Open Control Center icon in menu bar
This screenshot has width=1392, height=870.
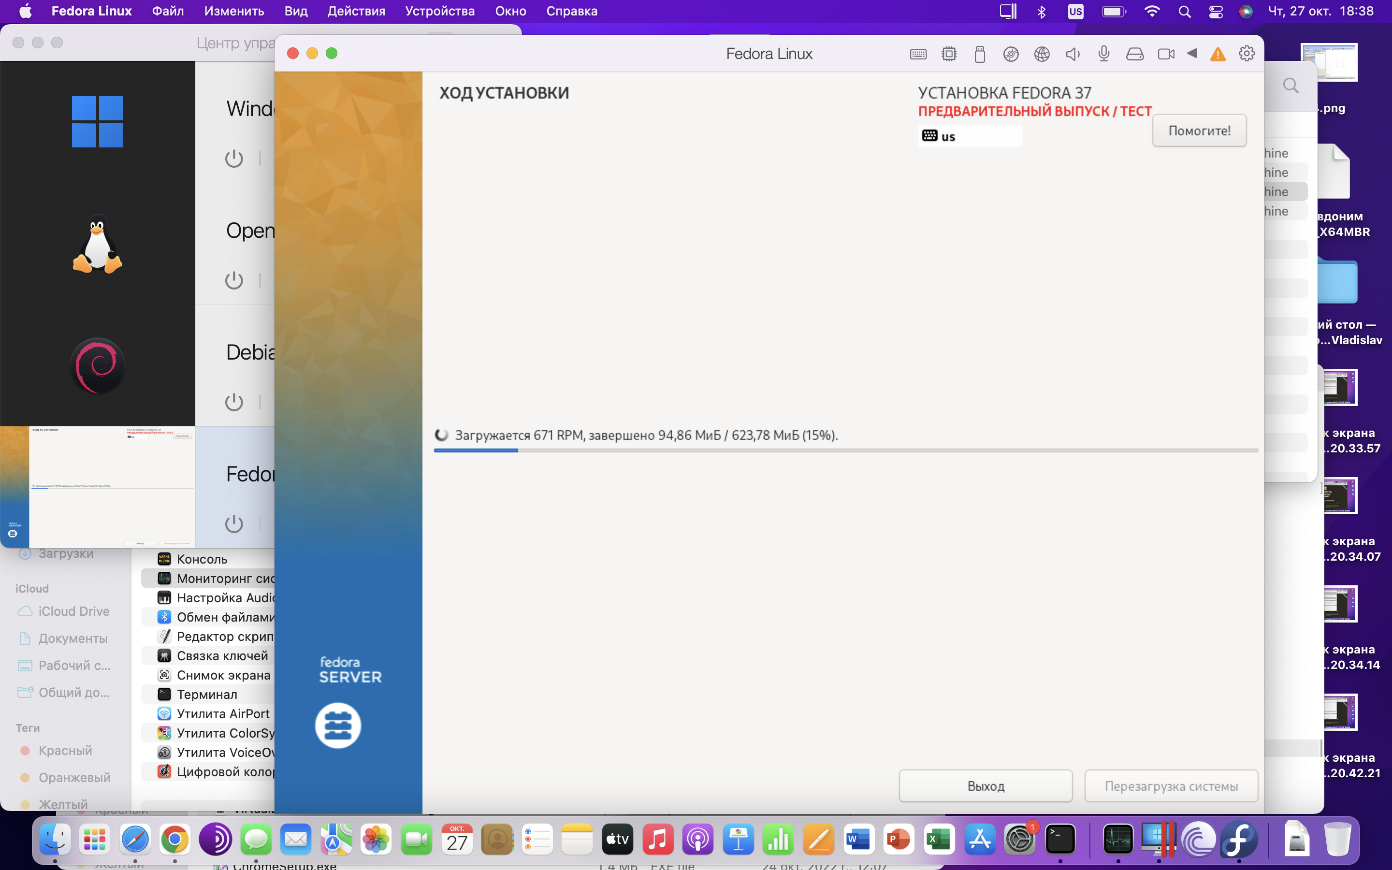1216,12
